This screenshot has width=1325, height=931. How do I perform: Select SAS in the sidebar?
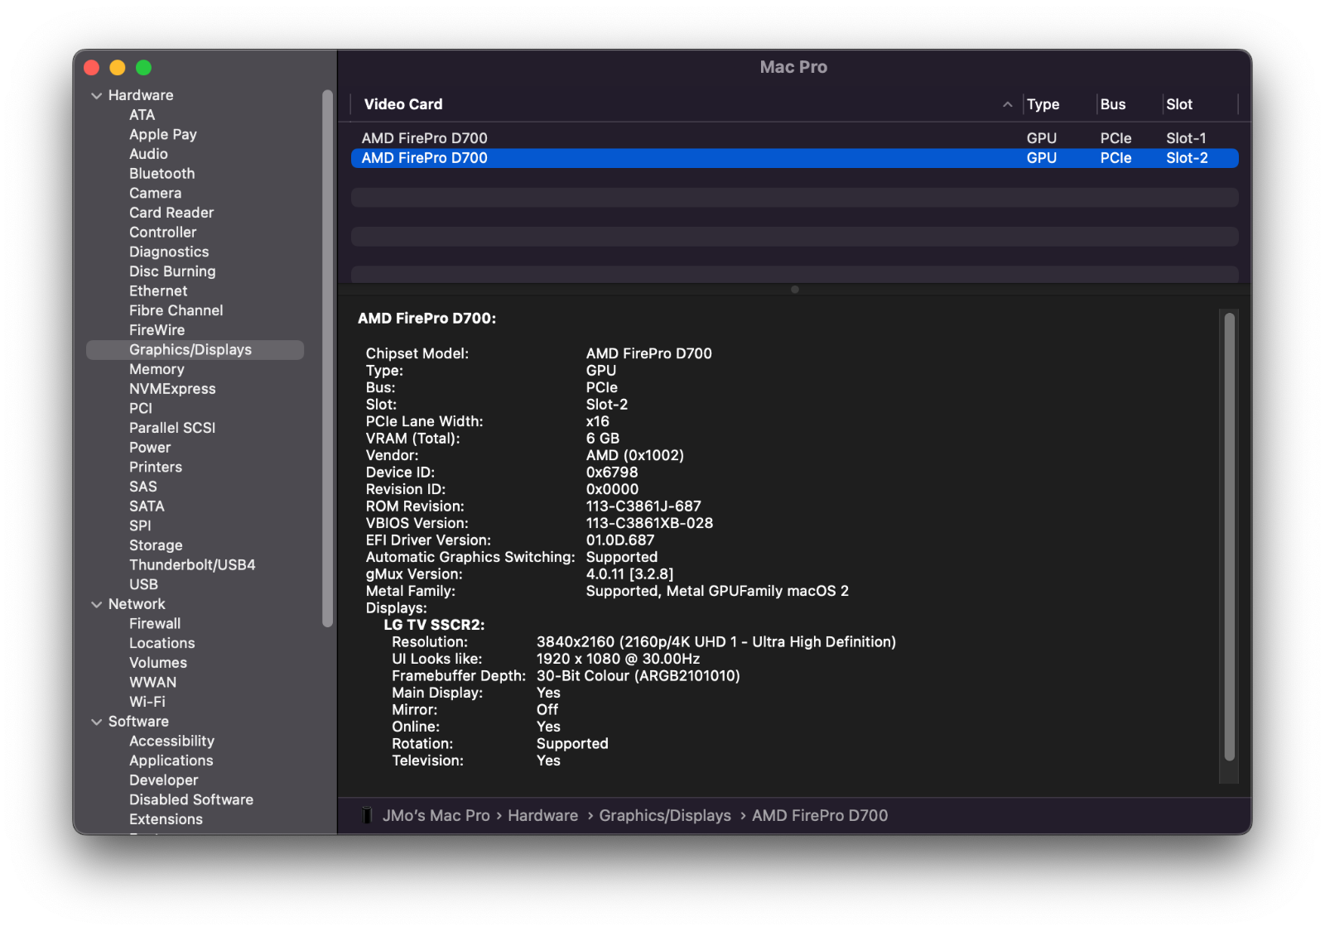click(142, 487)
